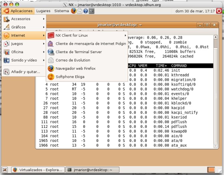Launch Cliente de Terminal Server
This screenshot has height=175, width=224.
coord(87,52)
